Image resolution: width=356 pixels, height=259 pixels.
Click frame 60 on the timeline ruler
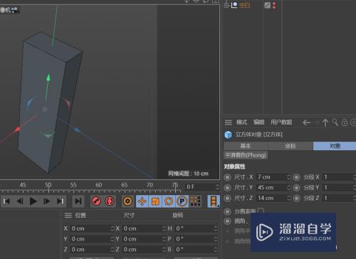click(x=99, y=185)
